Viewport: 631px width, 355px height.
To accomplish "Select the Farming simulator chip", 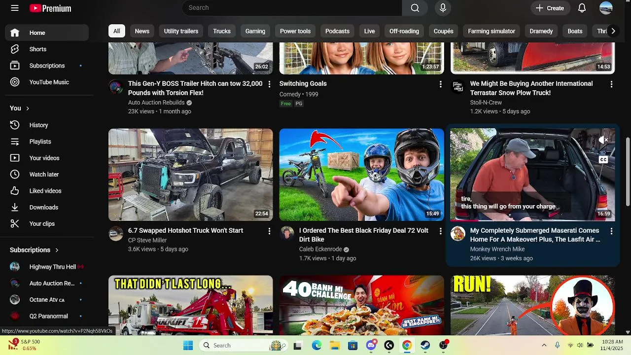I will [491, 31].
